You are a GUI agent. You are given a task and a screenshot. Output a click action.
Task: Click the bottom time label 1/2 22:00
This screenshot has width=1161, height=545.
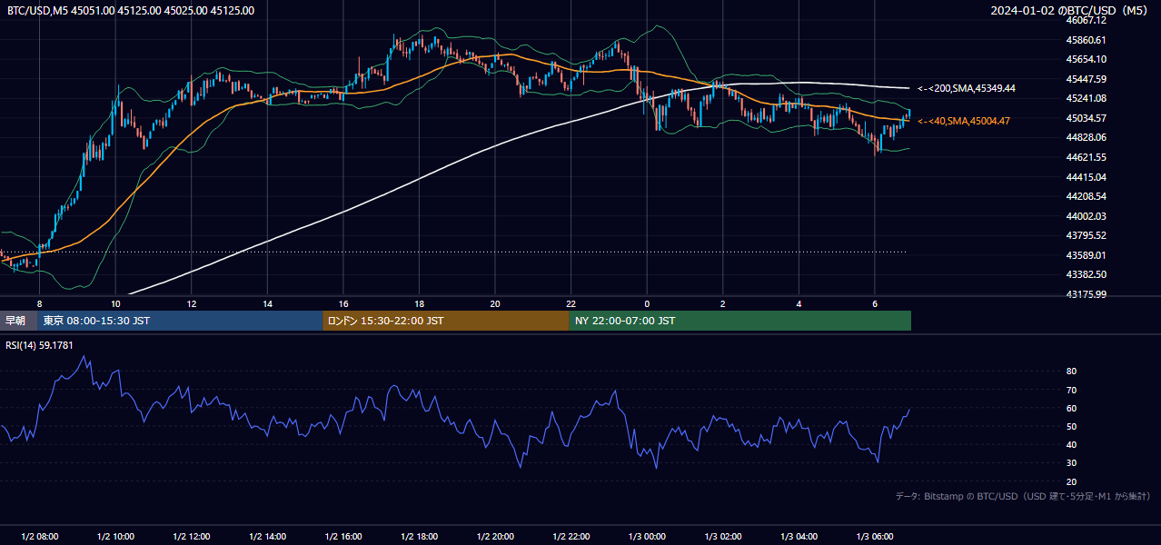point(571,537)
